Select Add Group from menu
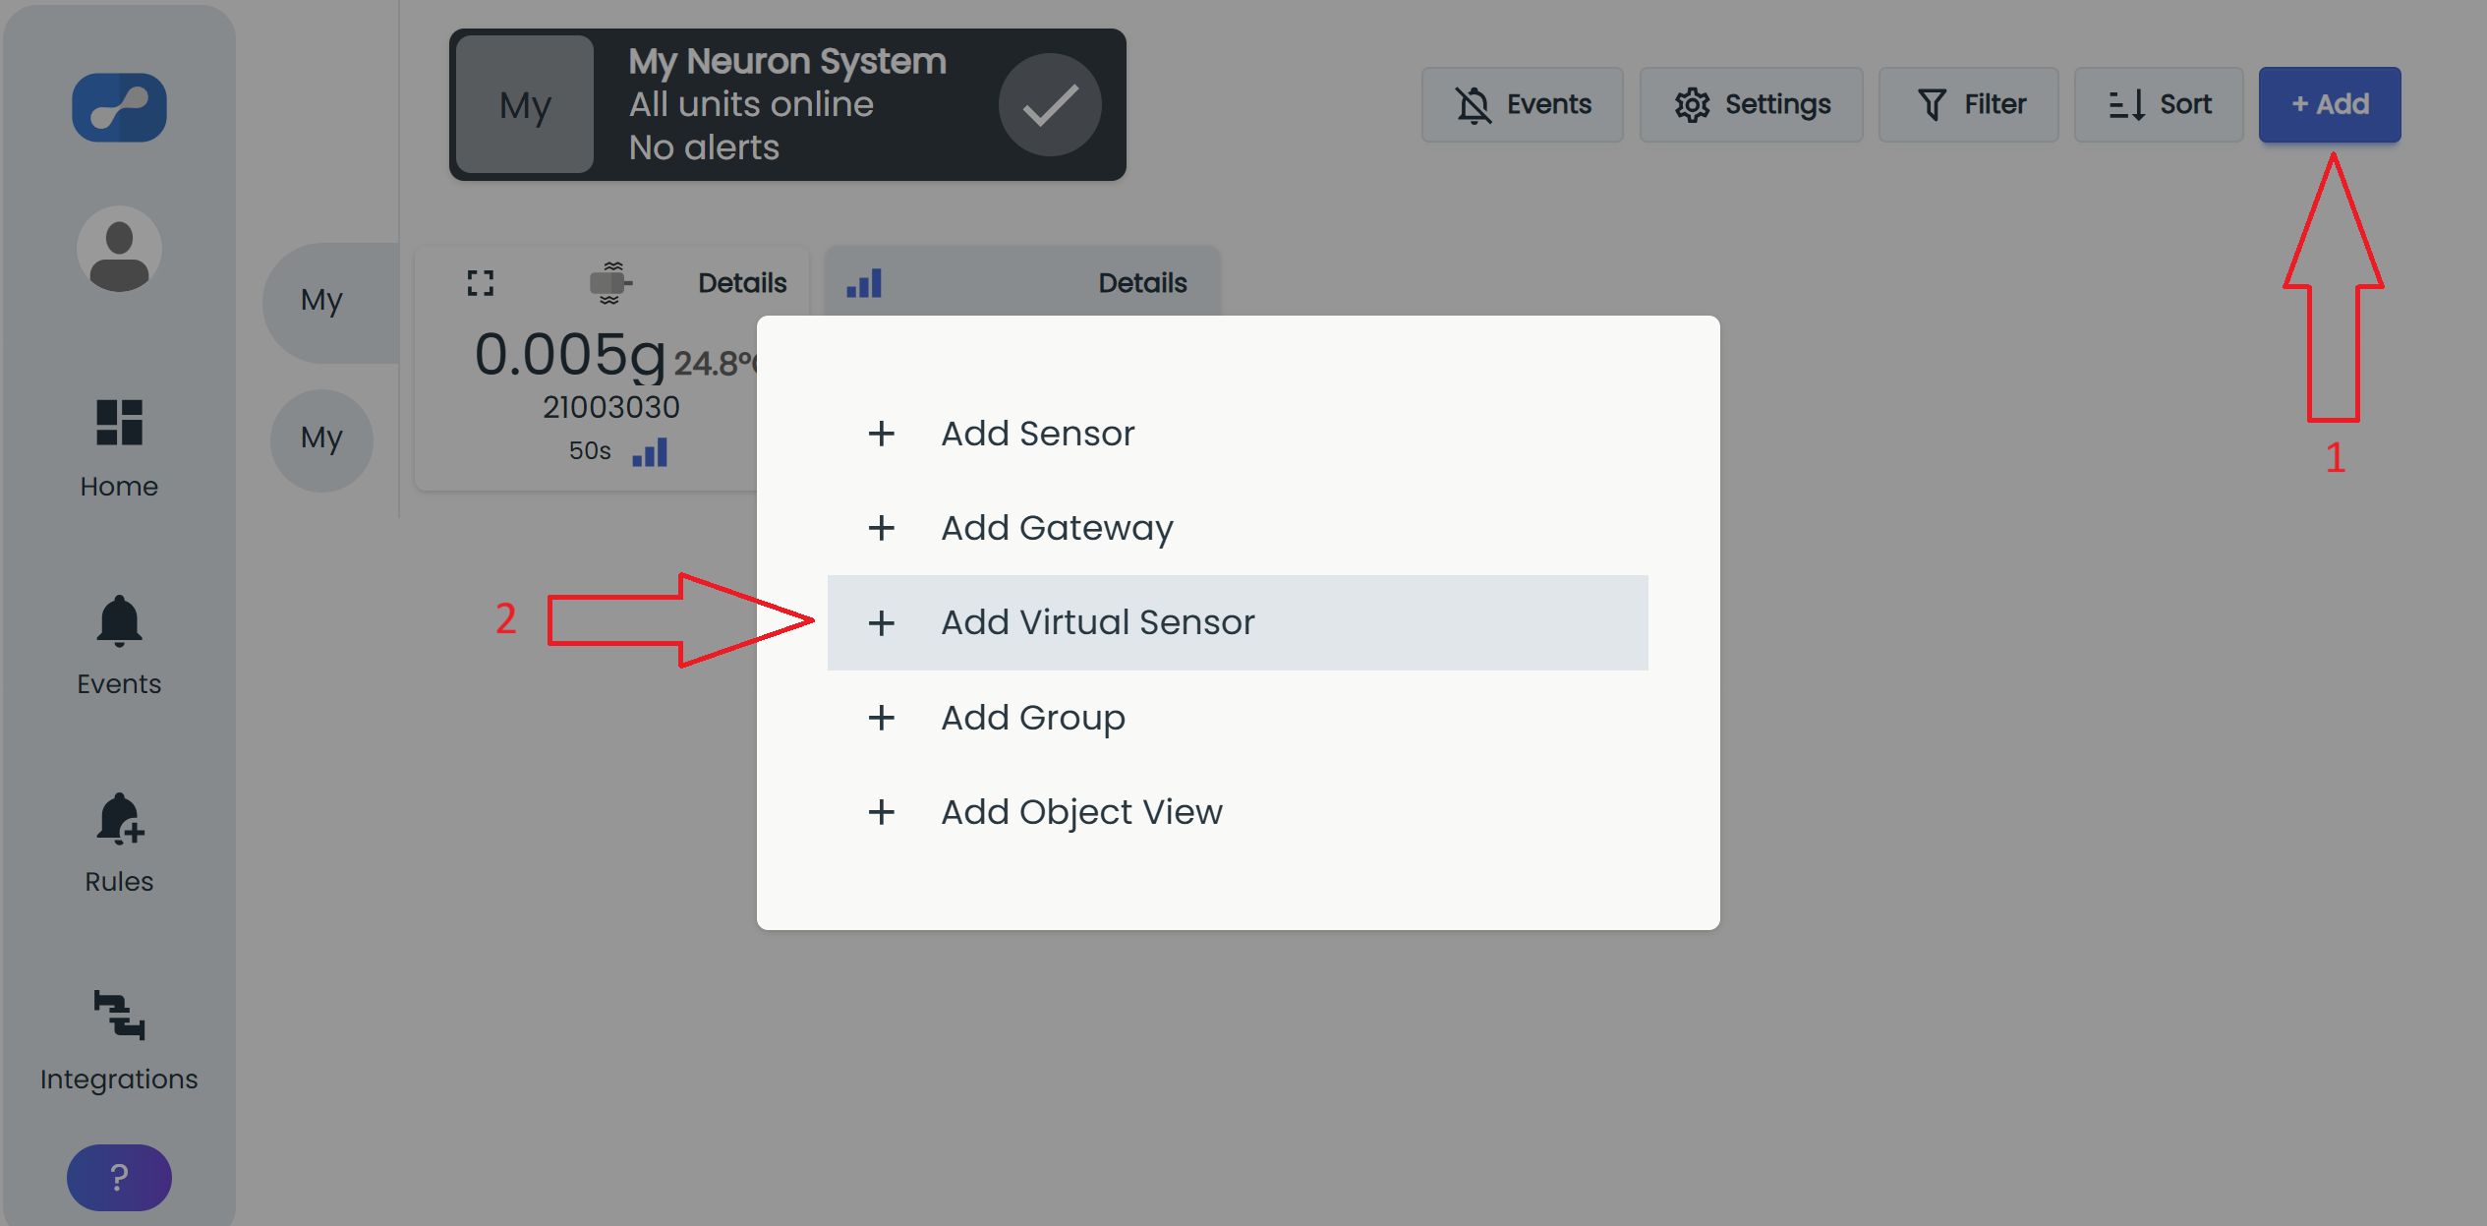2487x1226 pixels. (x=1238, y=718)
